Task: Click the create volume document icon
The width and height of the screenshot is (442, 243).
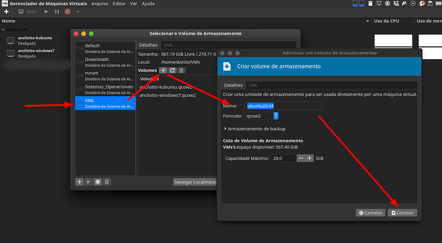Action: coord(227,66)
